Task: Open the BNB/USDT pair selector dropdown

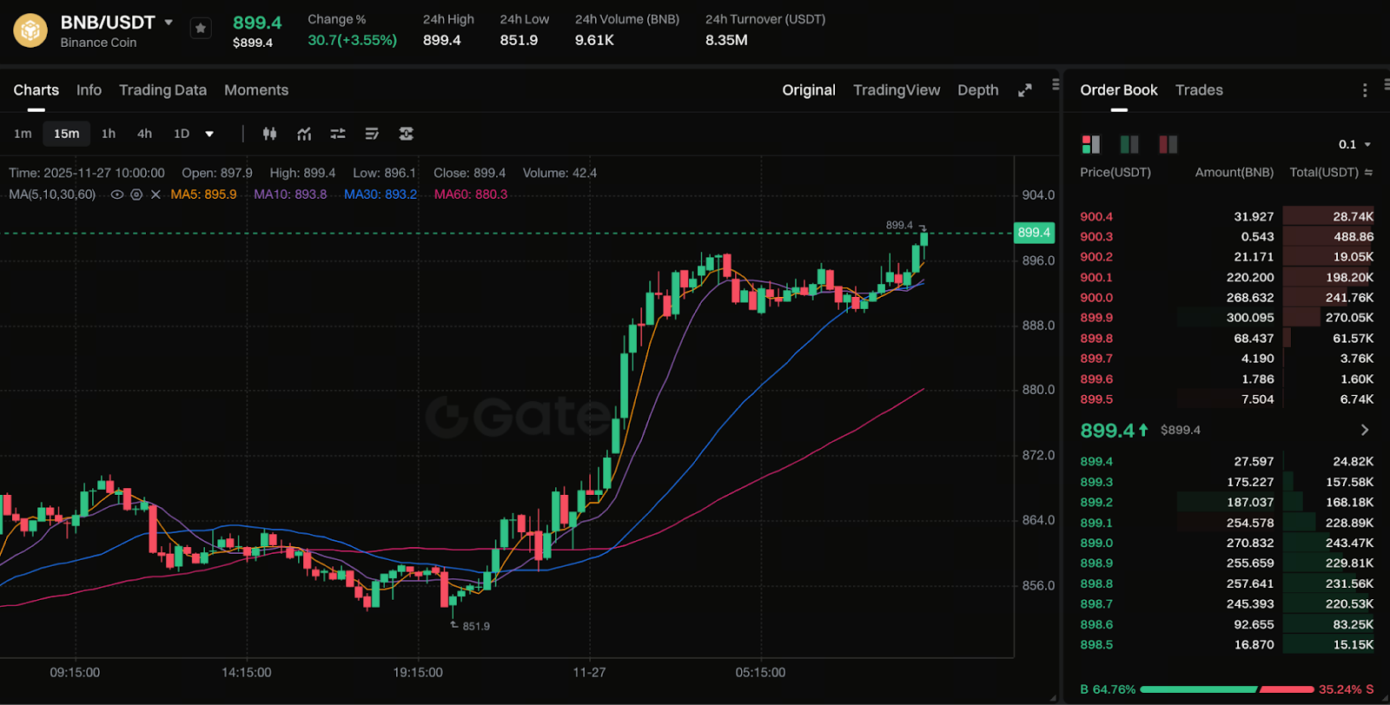Action: pos(169,23)
